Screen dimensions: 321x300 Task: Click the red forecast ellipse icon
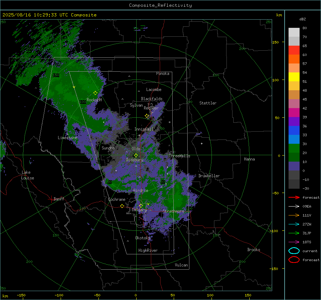[294, 260]
